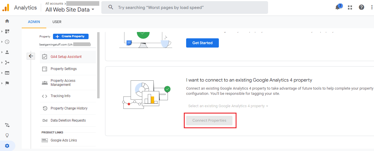The width and height of the screenshot is (374, 151).
Task: Click the back arrow button
Action: point(31,56)
